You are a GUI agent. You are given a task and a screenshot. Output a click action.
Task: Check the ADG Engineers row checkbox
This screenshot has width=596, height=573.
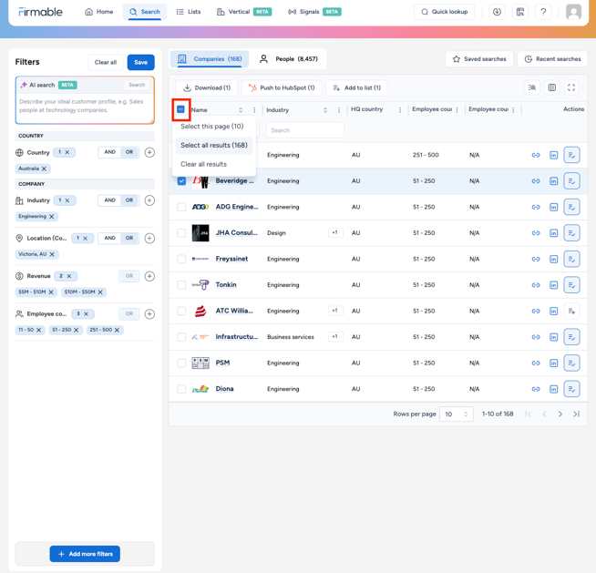pos(181,207)
